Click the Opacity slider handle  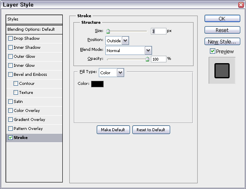pos(147,59)
